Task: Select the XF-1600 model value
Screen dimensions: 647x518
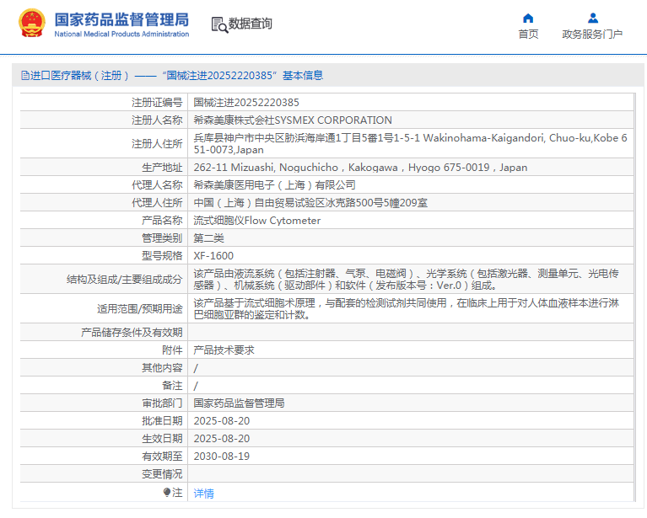Action: (213, 255)
